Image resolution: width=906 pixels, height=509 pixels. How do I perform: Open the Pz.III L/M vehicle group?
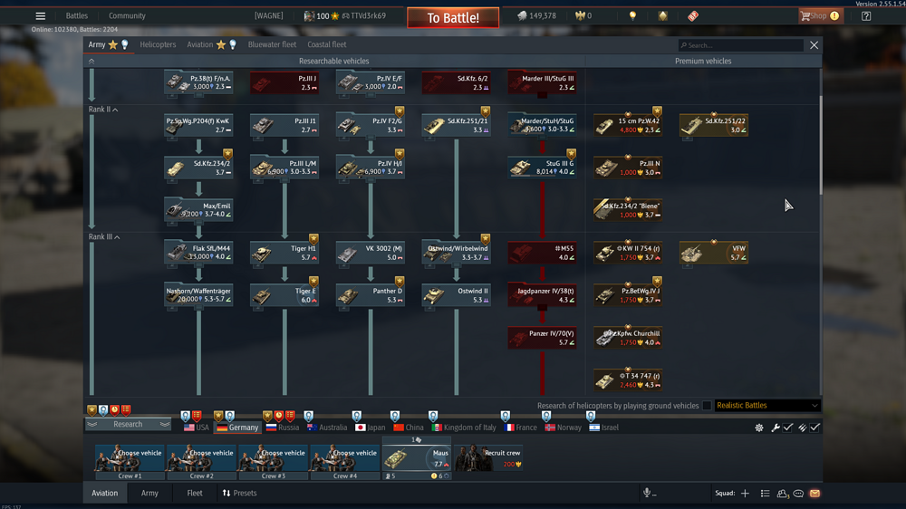tap(284, 168)
